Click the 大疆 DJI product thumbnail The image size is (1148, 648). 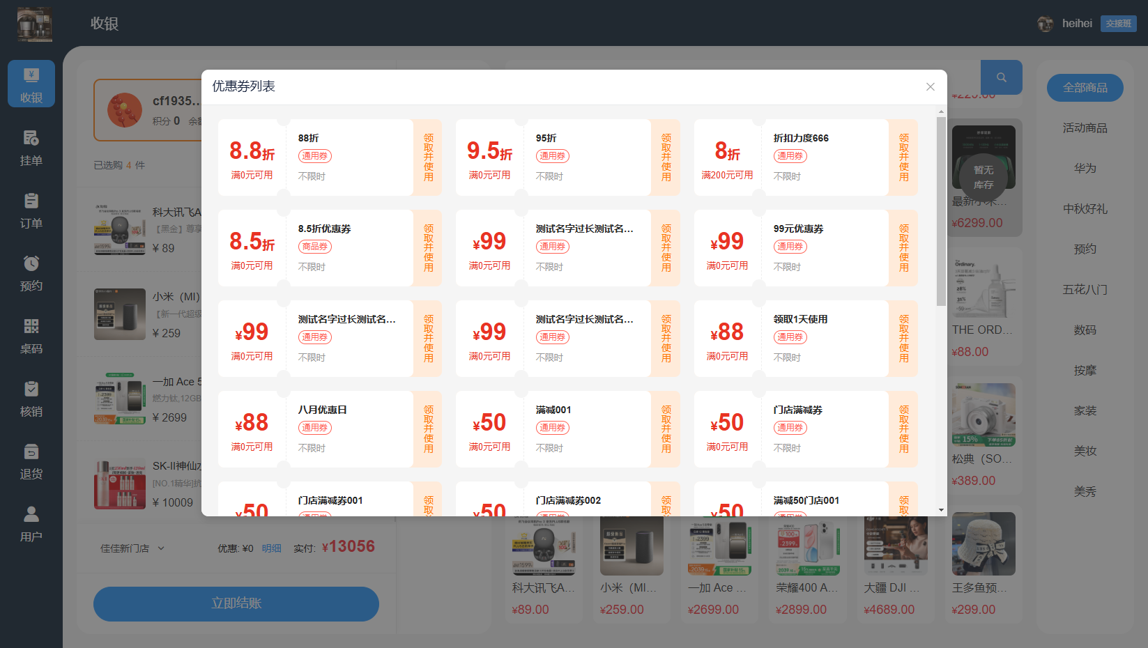pos(896,546)
